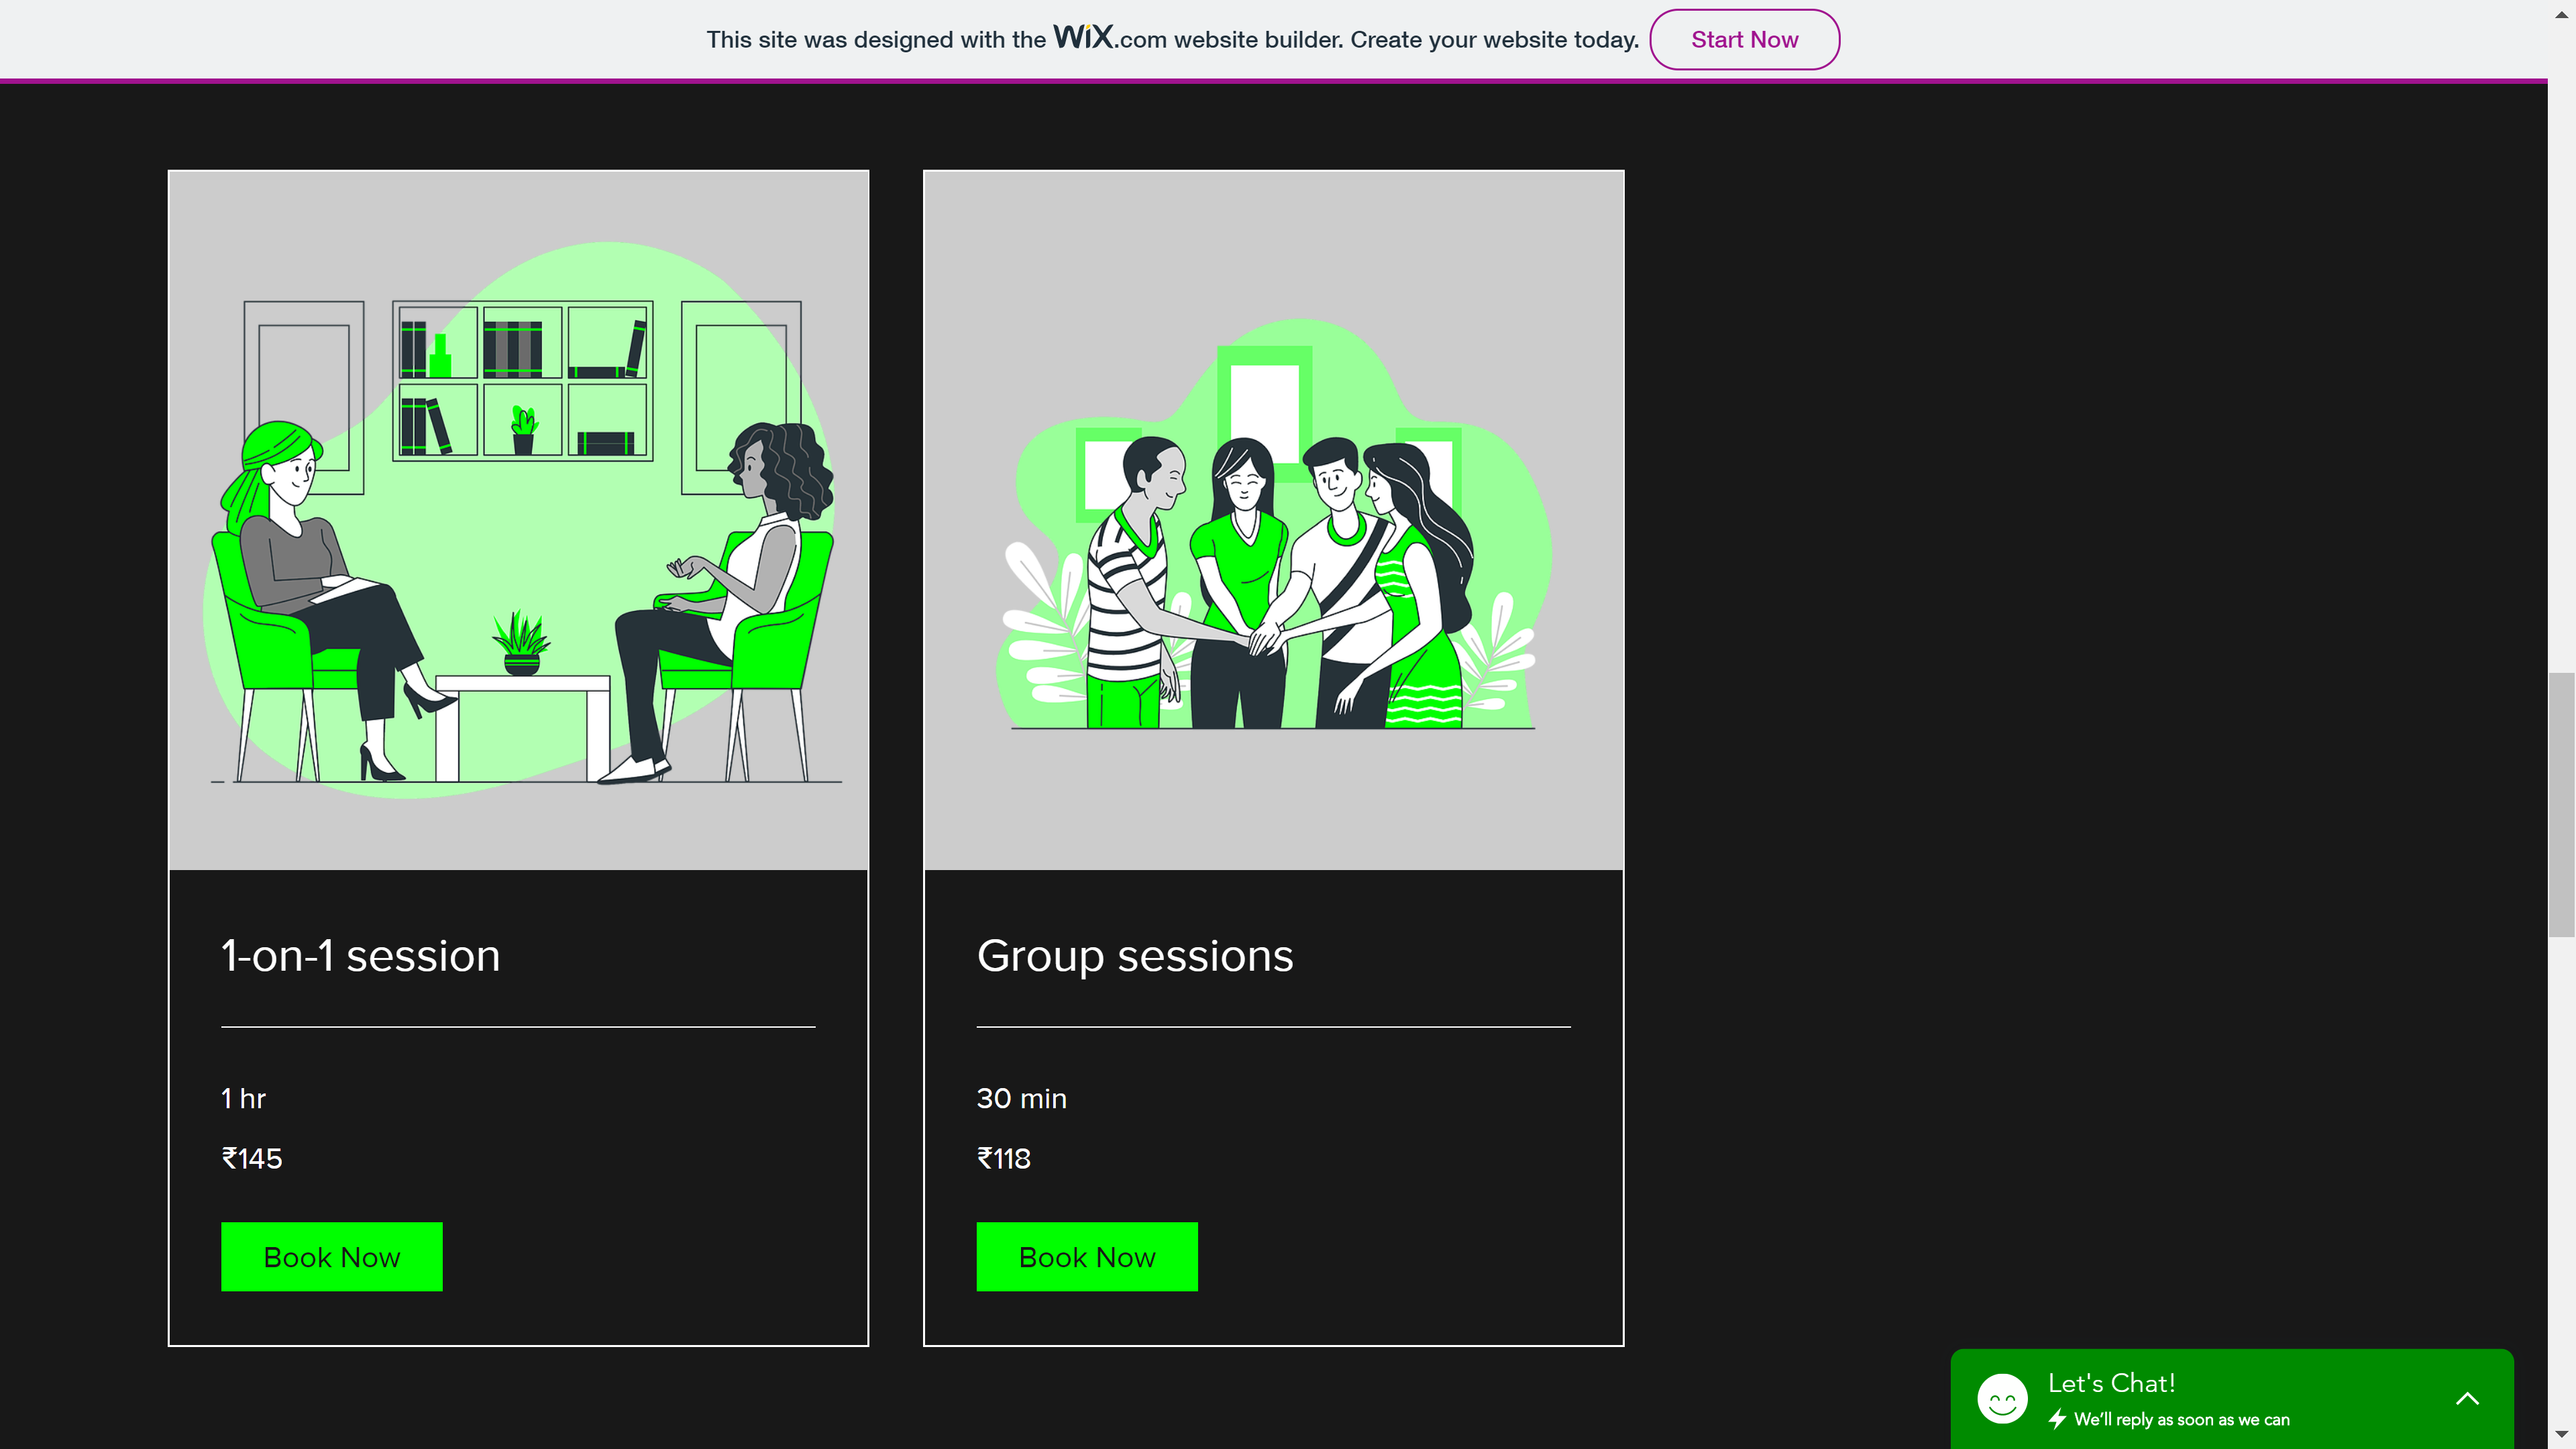
Task: Click the 1 hr duration label
Action: pos(243,1098)
